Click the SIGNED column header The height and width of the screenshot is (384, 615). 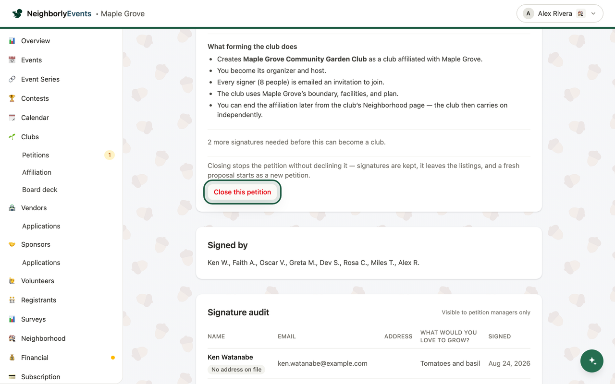pos(500,336)
